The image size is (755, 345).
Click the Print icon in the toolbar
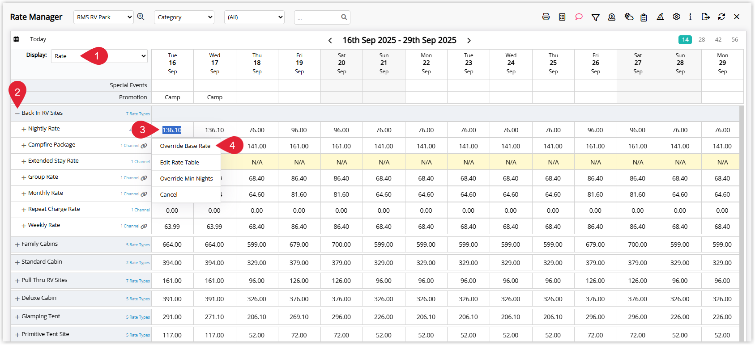546,17
